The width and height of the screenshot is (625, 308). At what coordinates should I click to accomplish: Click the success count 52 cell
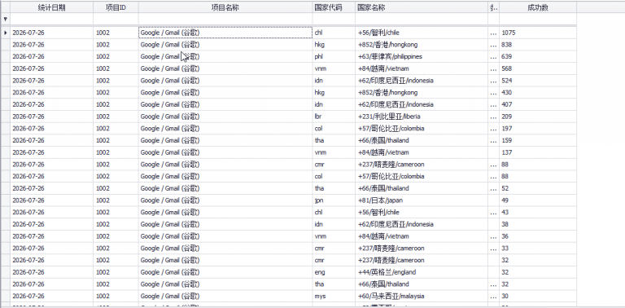538,188
